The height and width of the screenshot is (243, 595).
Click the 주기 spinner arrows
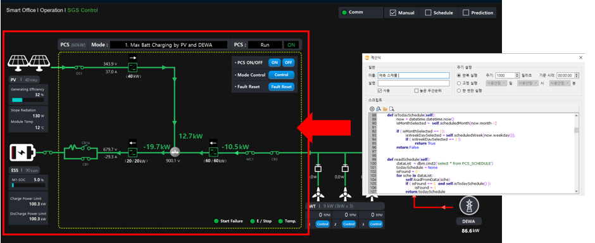[x=517, y=75]
